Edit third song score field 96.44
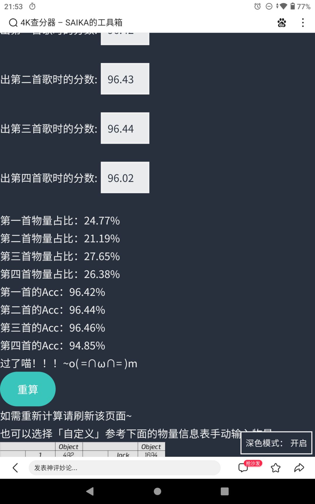Image resolution: width=315 pixels, height=504 pixels. (x=125, y=128)
